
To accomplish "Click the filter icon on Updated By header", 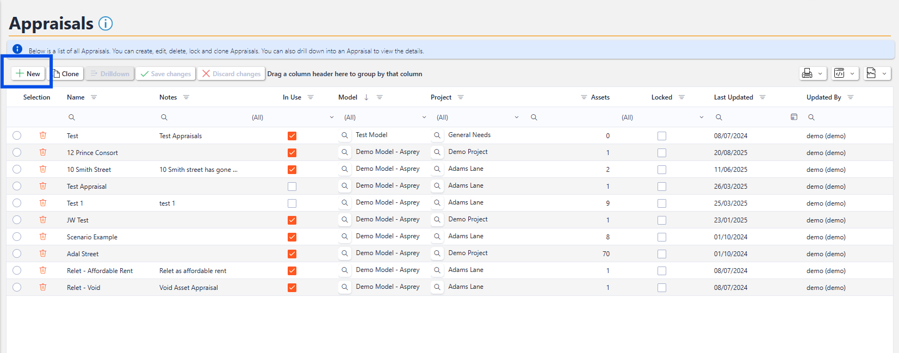I will 851,97.
